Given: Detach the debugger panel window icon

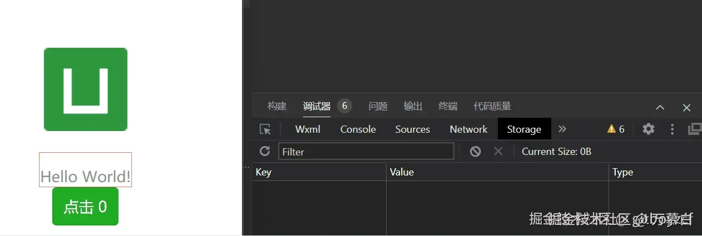Looking at the screenshot, I should (694, 129).
